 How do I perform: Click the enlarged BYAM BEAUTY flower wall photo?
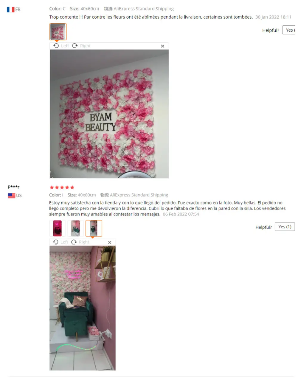tap(109, 114)
